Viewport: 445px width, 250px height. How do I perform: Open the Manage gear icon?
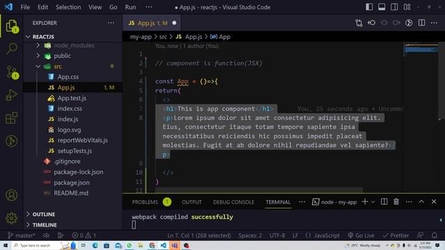click(12, 218)
